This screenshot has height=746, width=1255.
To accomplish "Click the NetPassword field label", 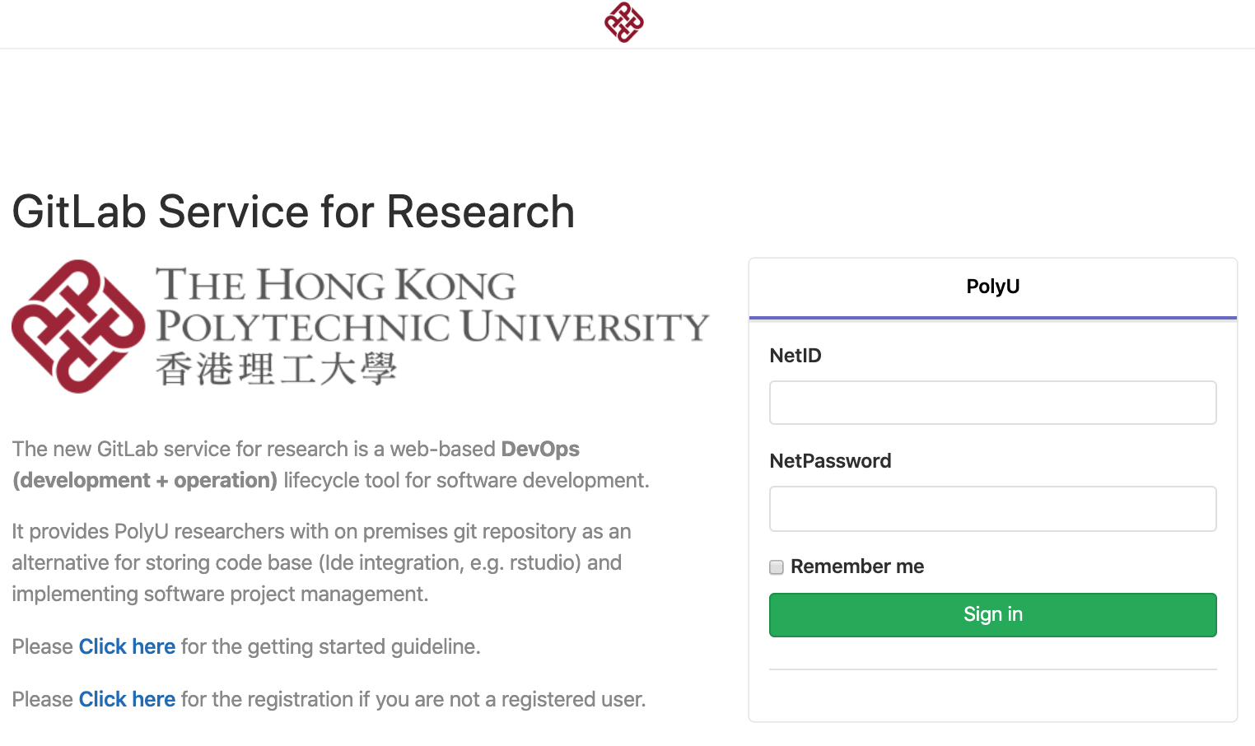I will pyautogui.click(x=830, y=461).
